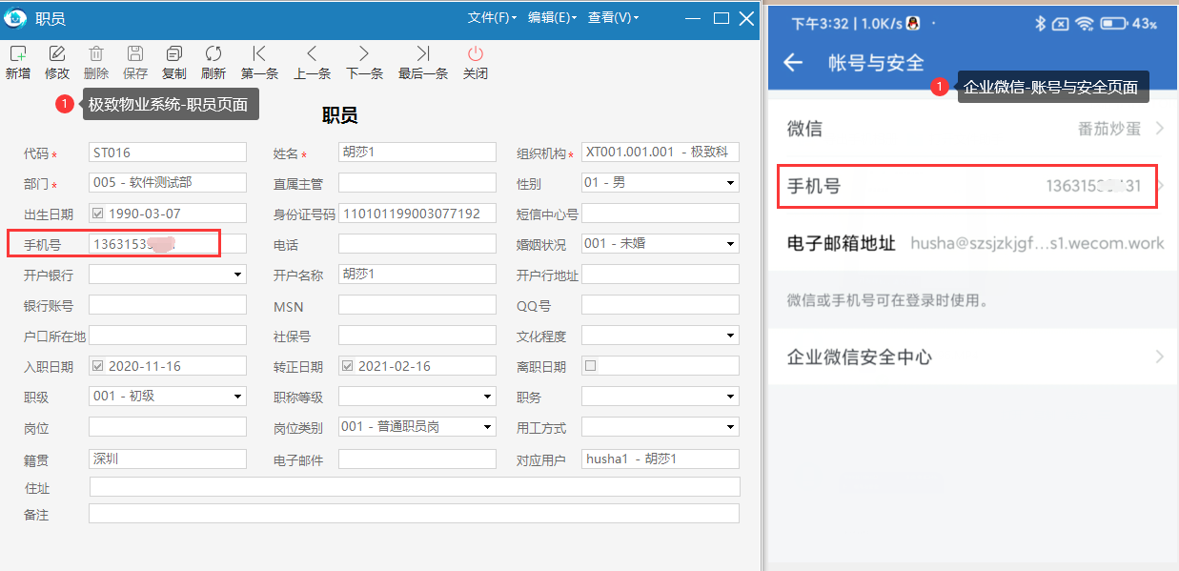Image resolution: width=1179 pixels, height=571 pixels.
Task: Click the 备注 input field
Action: [415, 514]
